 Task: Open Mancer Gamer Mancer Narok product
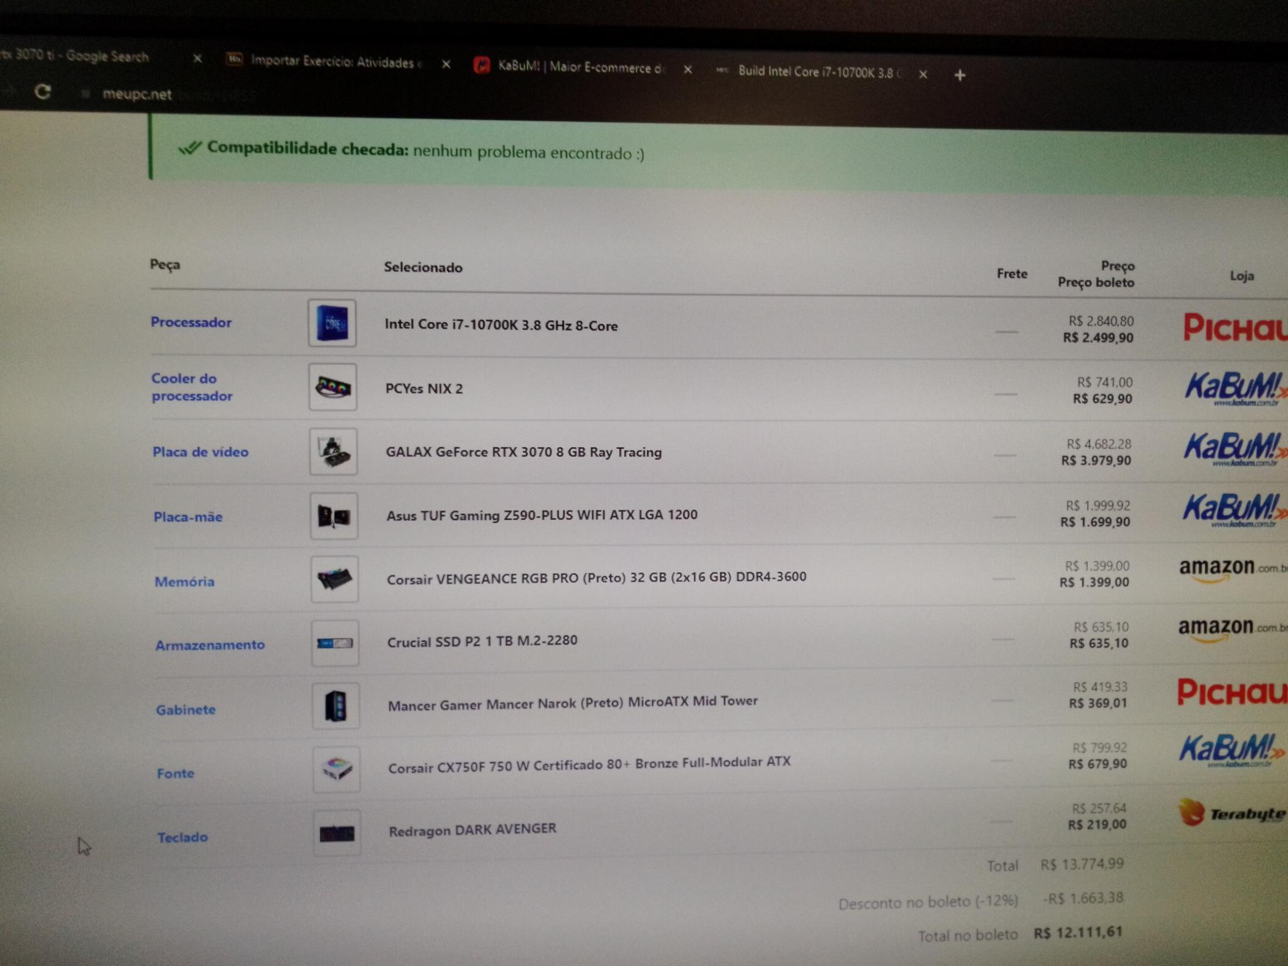click(572, 702)
